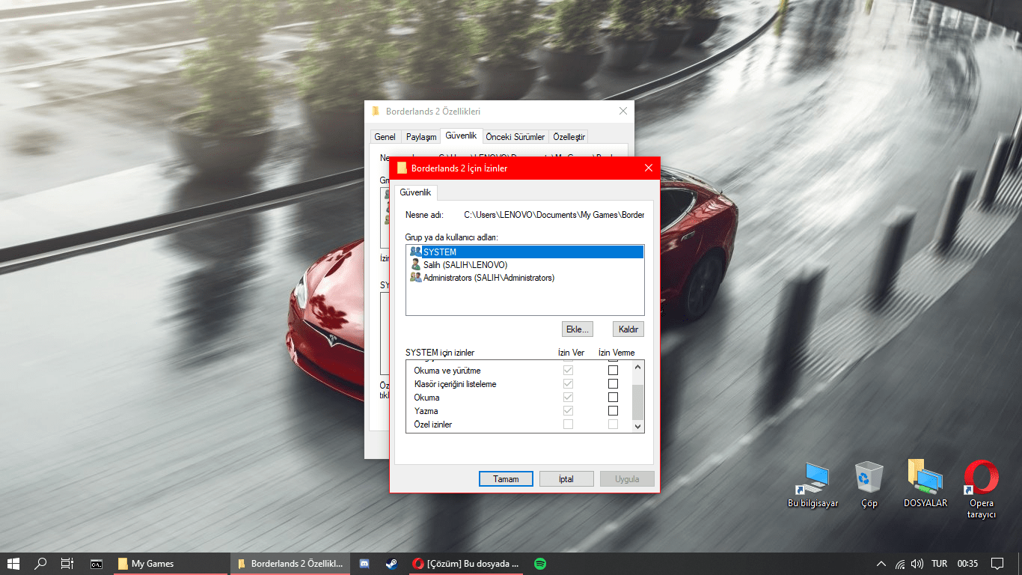
Task: Open the Wi-Fi network tray icon
Action: point(900,564)
